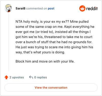The height and width of the screenshot is (96, 102).
Task: Open the "0 replies" label
Action: (41, 77)
